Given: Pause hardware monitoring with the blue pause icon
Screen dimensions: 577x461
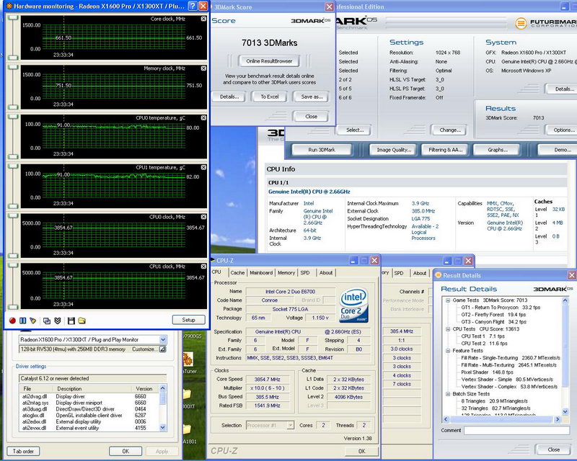Looking at the screenshot, I should tap(23, 320).
